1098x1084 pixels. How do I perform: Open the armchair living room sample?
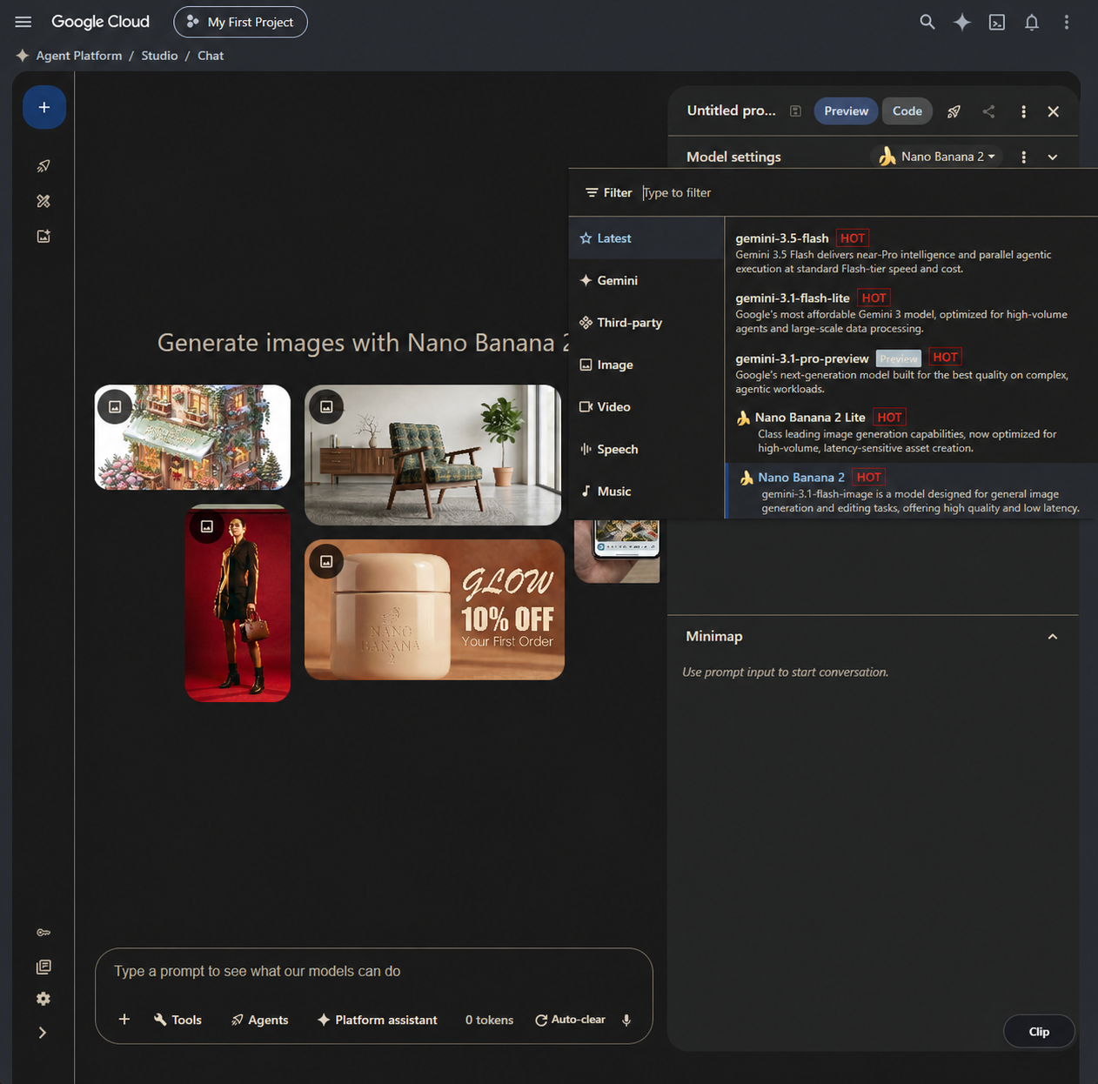pos(432,455)
